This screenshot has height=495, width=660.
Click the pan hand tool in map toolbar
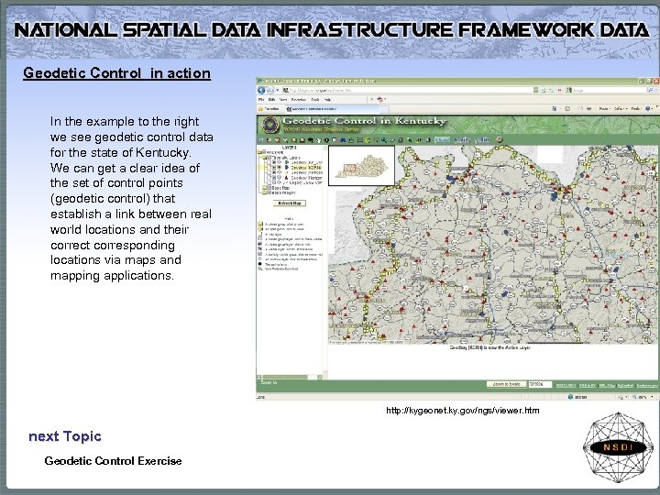(319, 139)
